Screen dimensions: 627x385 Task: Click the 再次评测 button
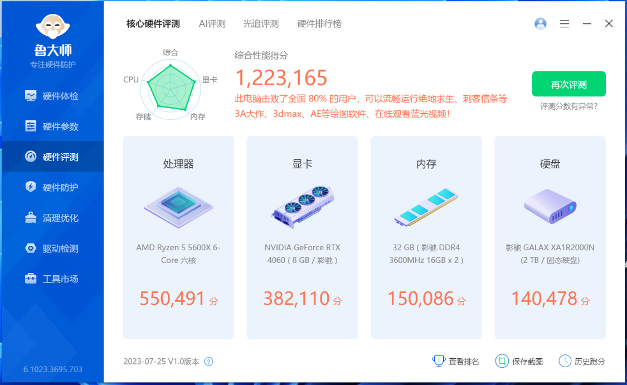point(568,84)
